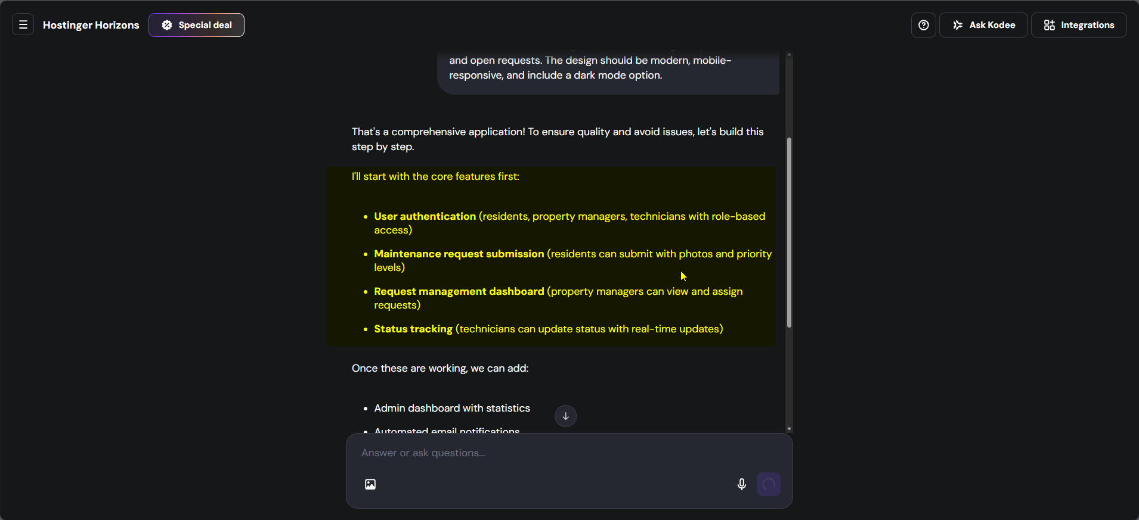Click the scrollbar up arrow
Image resolution: width=1139 pixels, height=520 pixels.
[x=789, y=55]
